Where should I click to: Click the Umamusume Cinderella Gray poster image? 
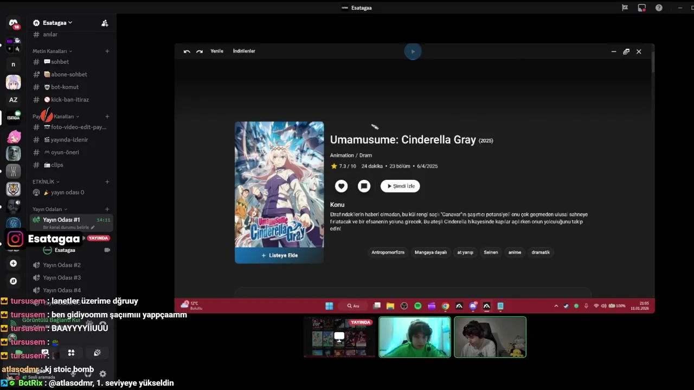coord(279,185)
